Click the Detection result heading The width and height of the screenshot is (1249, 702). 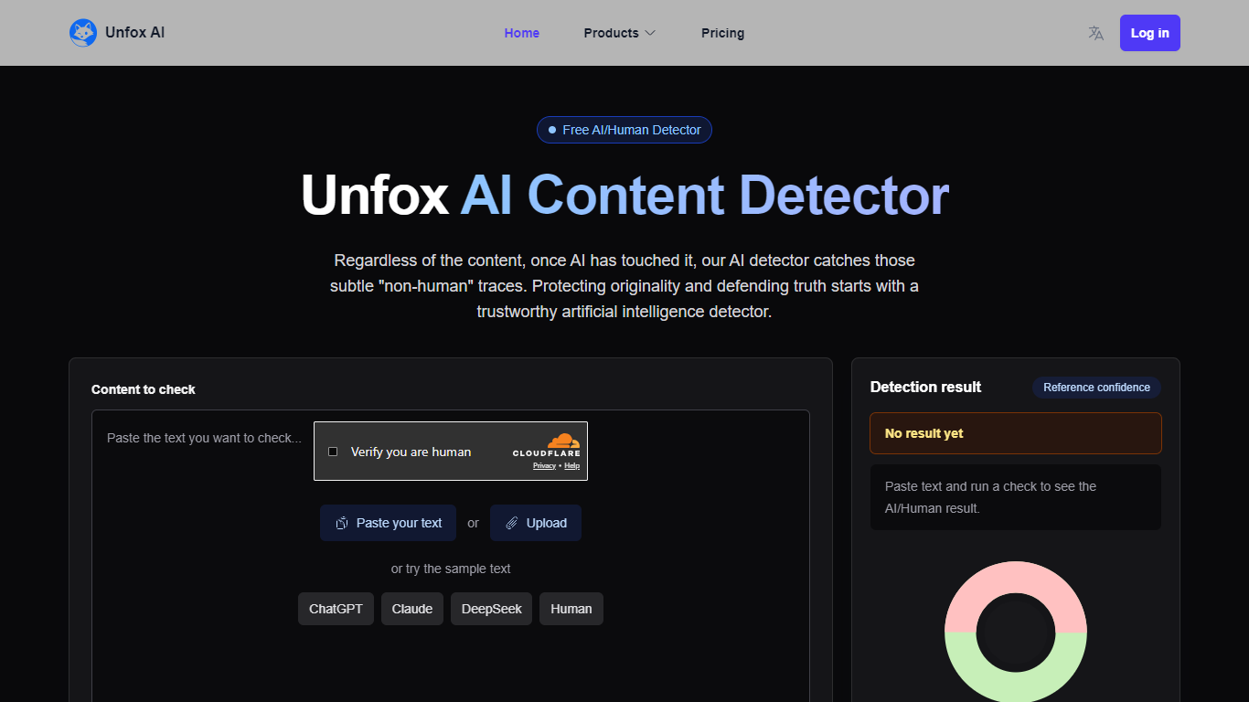tap(925, 387)
